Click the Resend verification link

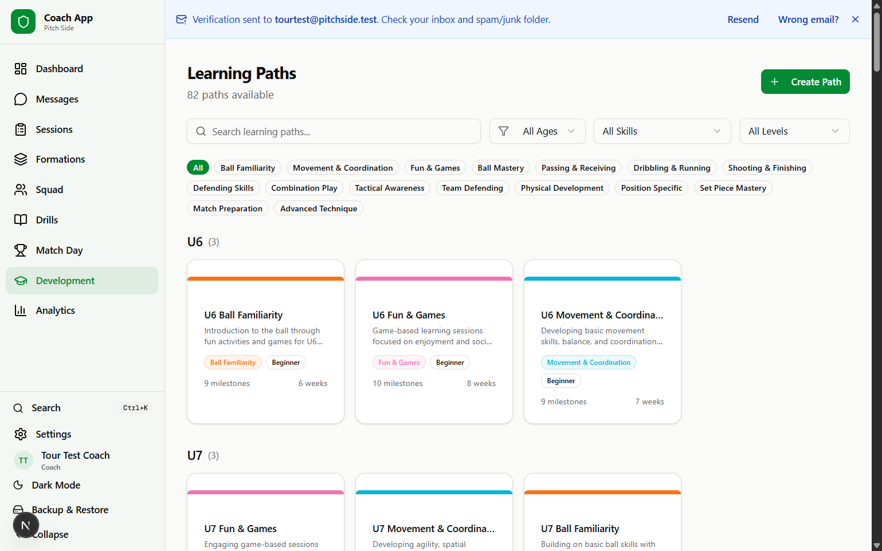[743, 19]
